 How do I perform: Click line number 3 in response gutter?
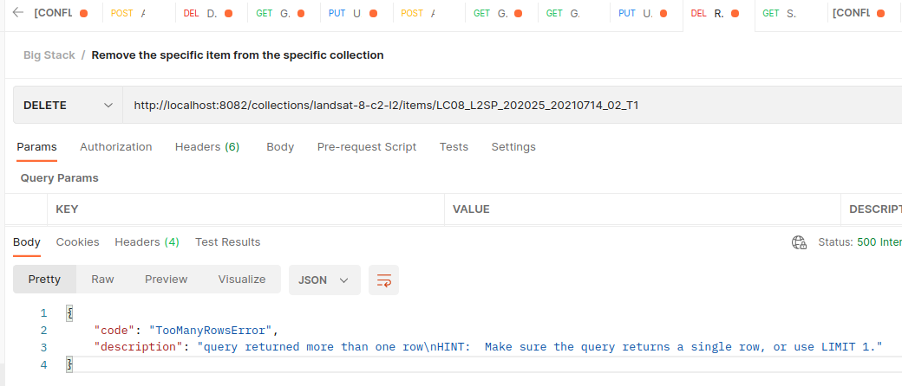pos(43,347)
